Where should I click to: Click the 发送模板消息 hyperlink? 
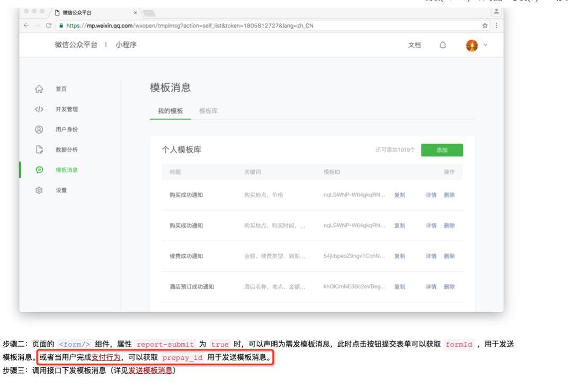pyautogui.click(x=150, y=371)
